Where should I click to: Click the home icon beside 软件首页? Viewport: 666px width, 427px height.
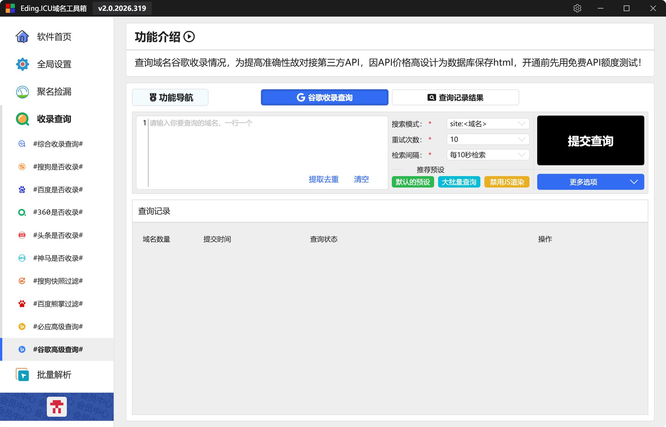click(22, 37)
